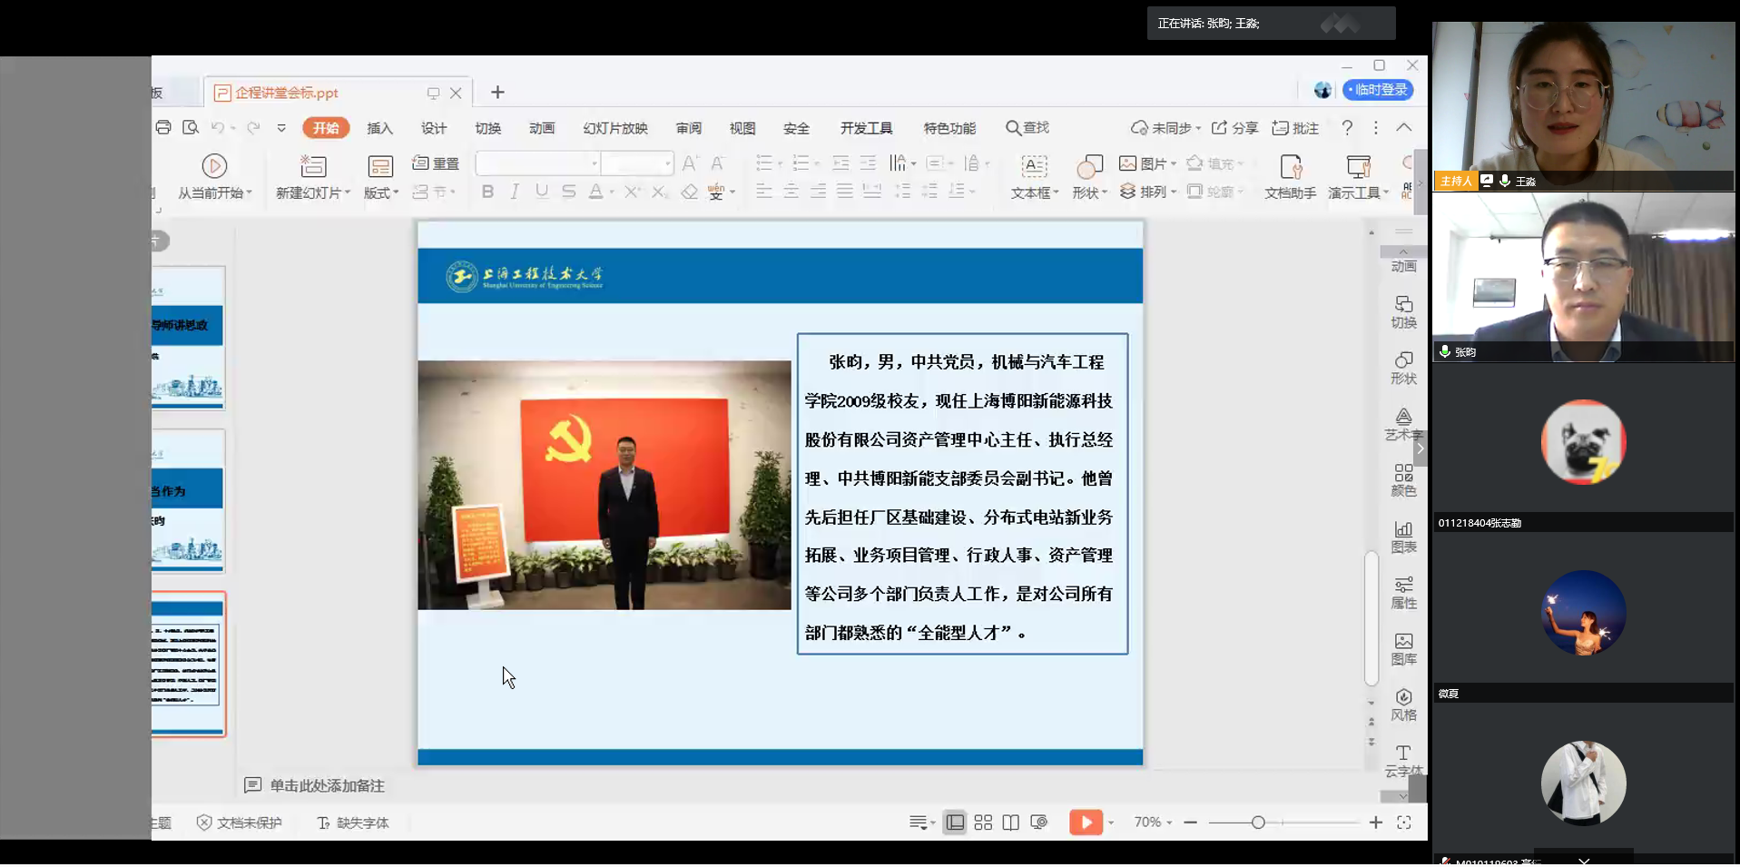Toggle italic text formatting
1740x867 pixels.
point(515,192)
